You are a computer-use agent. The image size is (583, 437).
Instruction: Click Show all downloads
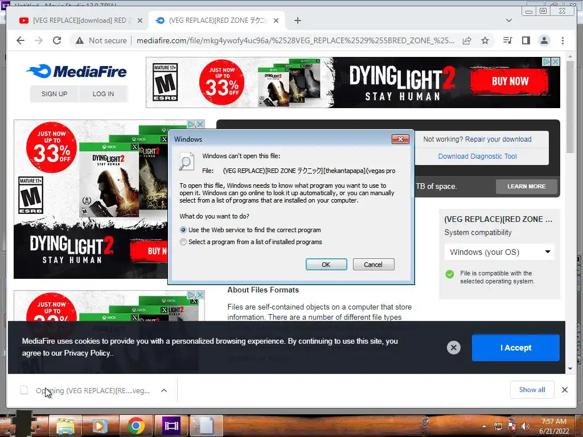[x=532, y=390]
